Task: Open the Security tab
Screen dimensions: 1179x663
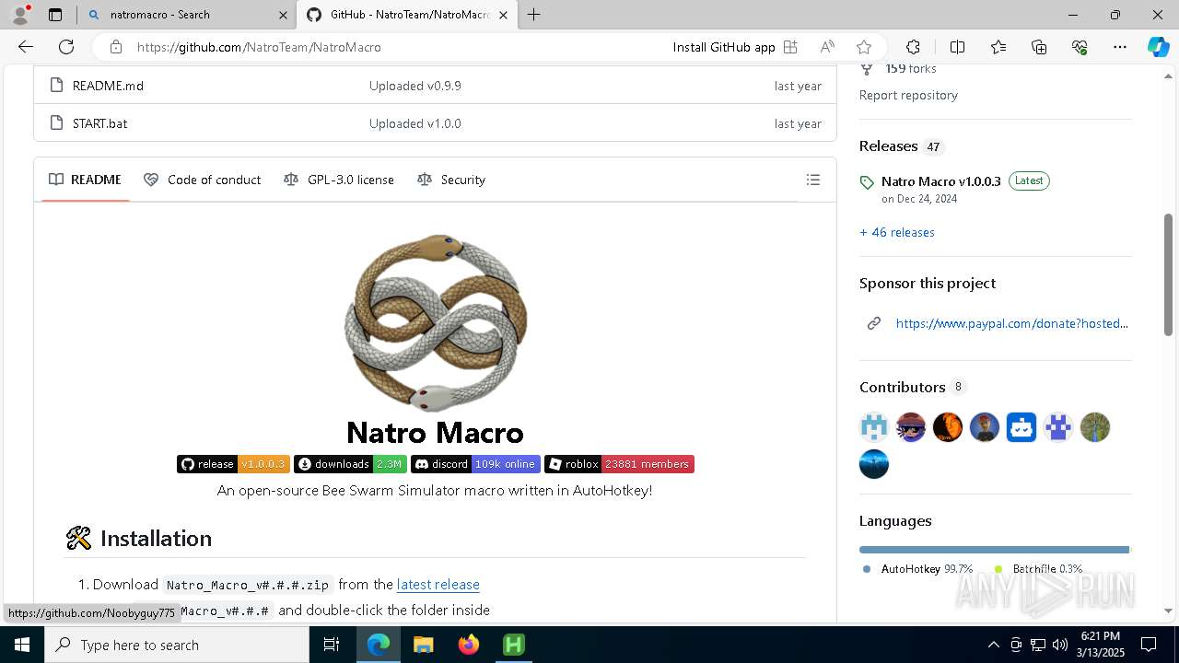Action: [451, 180]
